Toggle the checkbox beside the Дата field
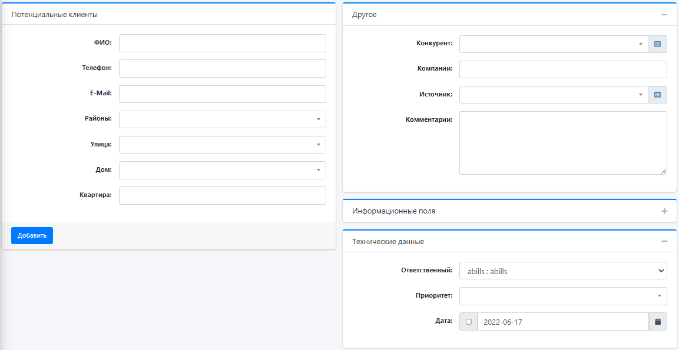The width and height of the screenshot is (679, 350). pyautogui.click(x=469, y=322)
